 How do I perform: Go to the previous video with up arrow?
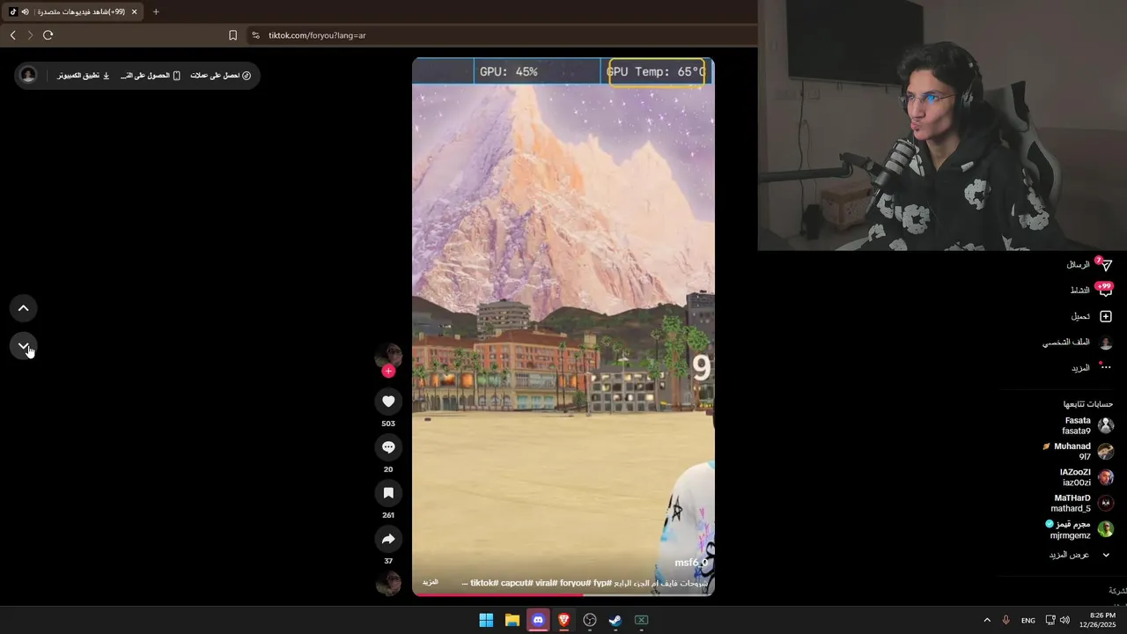pyautogui.click(x=24, y=308)
